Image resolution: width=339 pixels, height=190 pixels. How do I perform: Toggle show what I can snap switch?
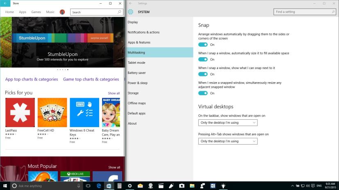point(203,74)
